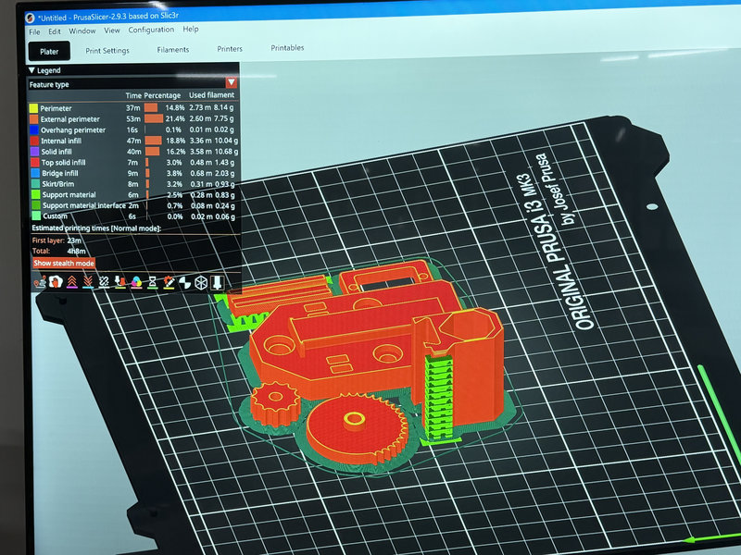This screenshot has width=741, height=555.
Task: Toggle Pause prints hourglass icon
Action: pos(152,282)
